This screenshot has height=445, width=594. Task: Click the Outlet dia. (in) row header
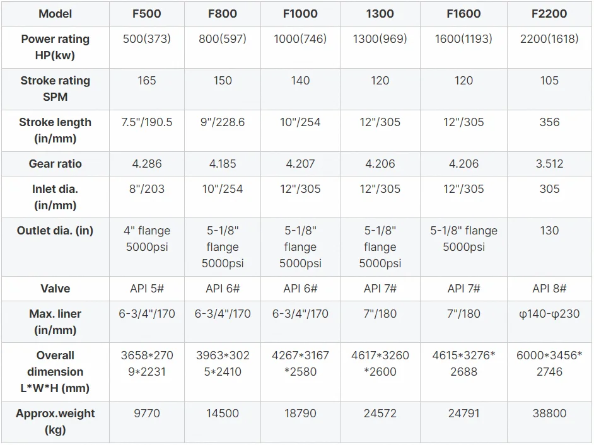click(55, 231)
